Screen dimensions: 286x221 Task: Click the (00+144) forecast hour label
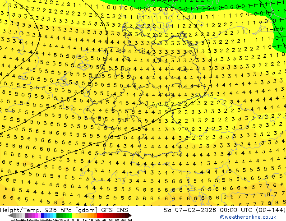click(x=271, y=210)
